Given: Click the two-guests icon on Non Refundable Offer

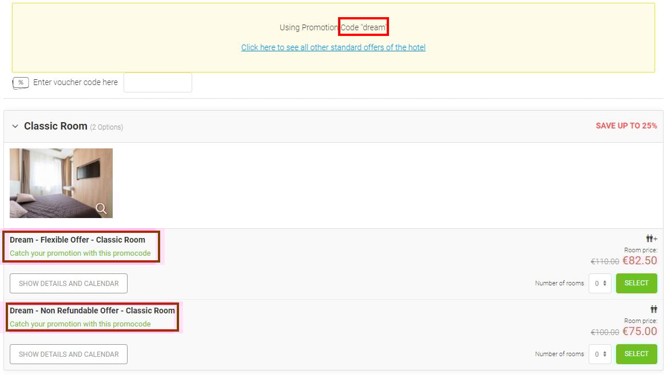Looking at the screenshot, I should tap(654, 309).
